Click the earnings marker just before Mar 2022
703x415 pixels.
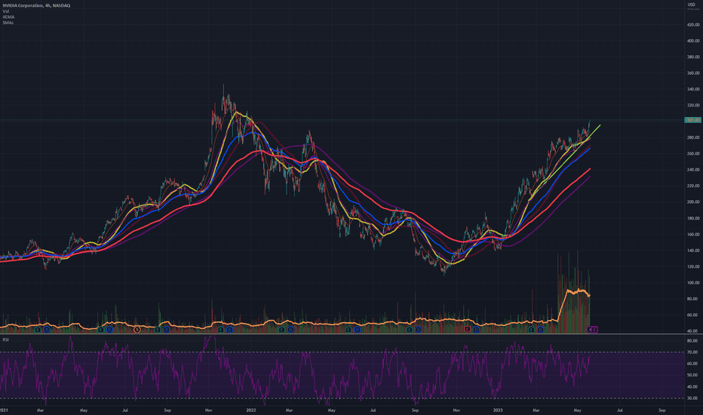tap(281, 330)
